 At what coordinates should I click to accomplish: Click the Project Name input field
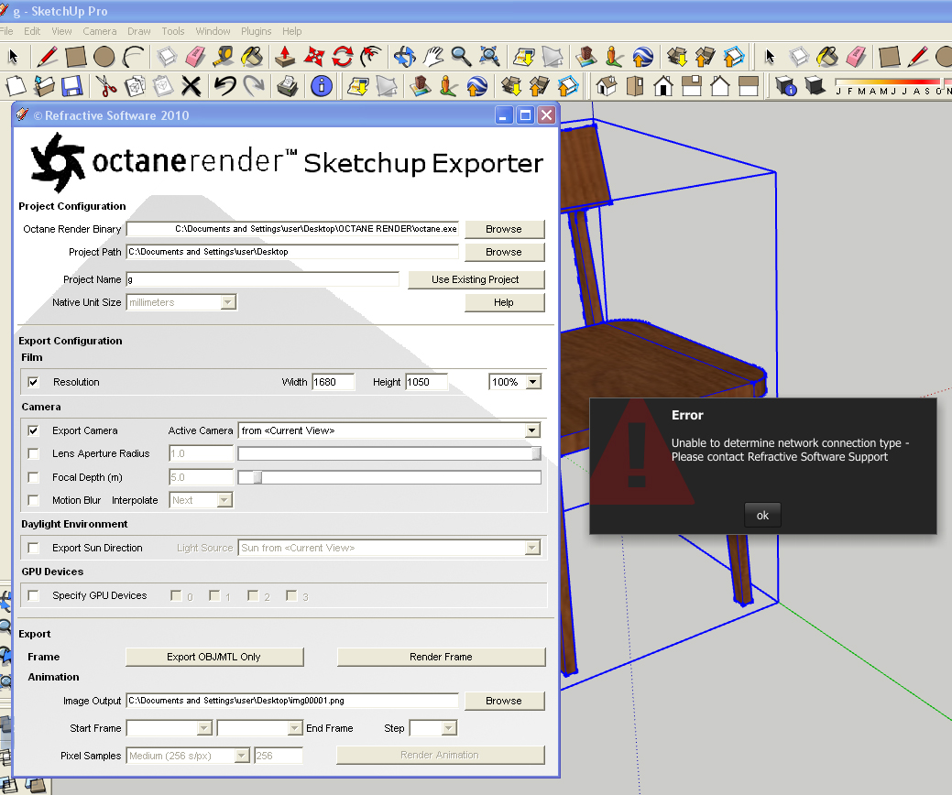262,279
